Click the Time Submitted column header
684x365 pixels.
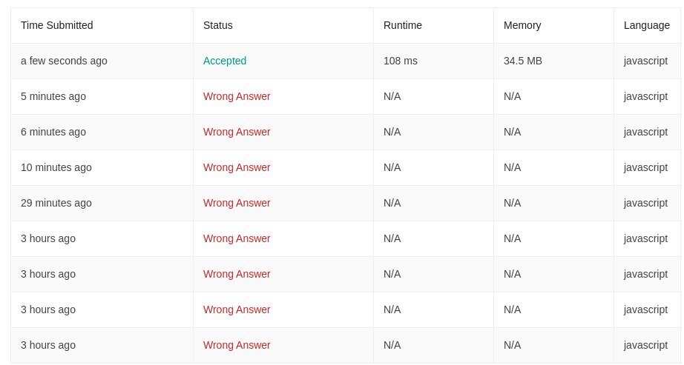coord(56,25)
